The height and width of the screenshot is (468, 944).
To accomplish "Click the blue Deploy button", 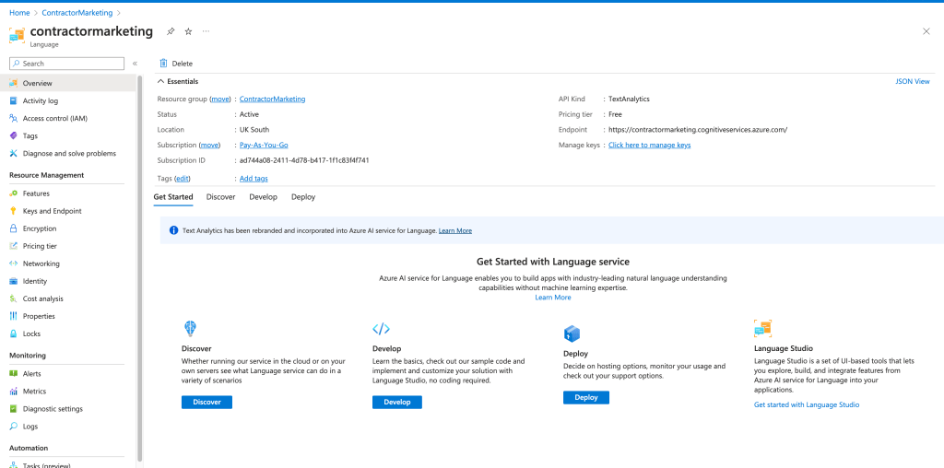I will (x=585, y=397).
